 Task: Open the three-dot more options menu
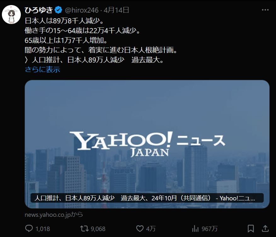coord(265,10)
